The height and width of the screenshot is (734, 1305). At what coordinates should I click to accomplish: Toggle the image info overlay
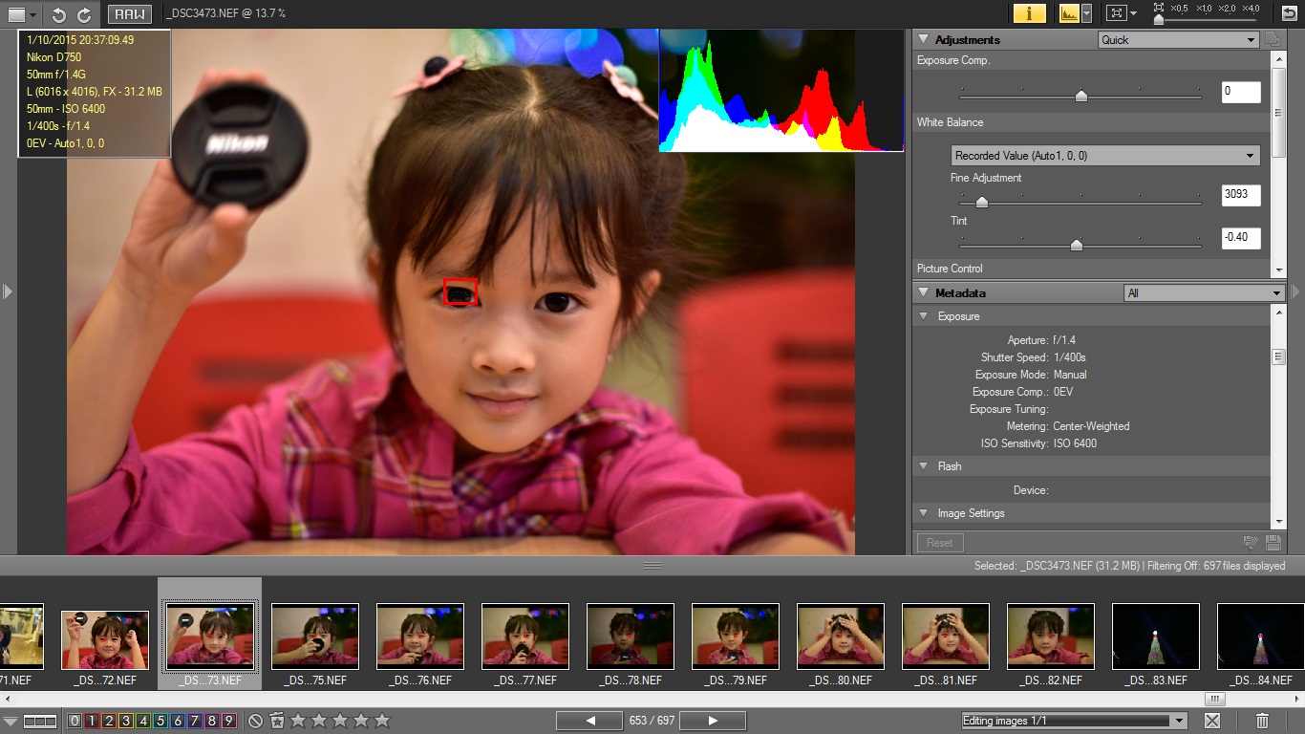pyautogui.click(x=1029, y=13)
